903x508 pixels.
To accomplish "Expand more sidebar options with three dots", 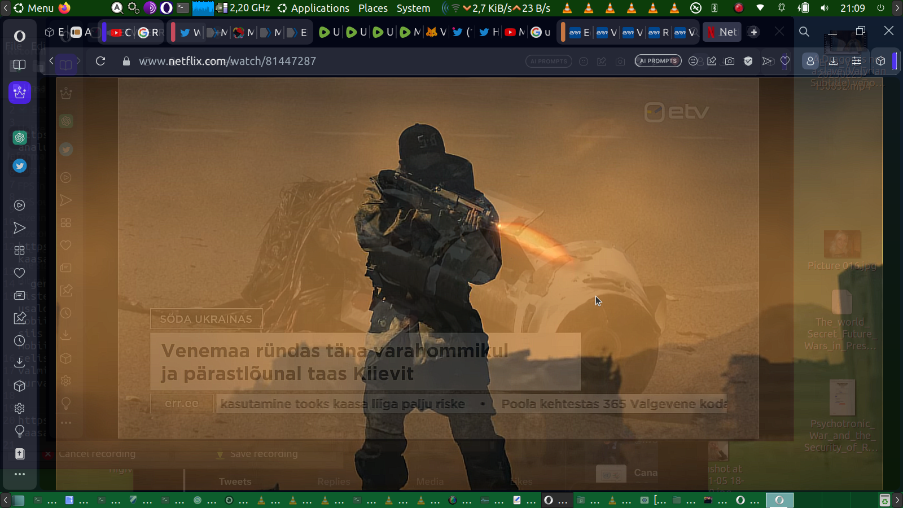I will (19, 474).
